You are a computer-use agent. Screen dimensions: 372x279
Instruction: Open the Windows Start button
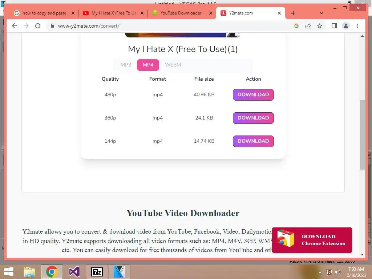[9, 272]
